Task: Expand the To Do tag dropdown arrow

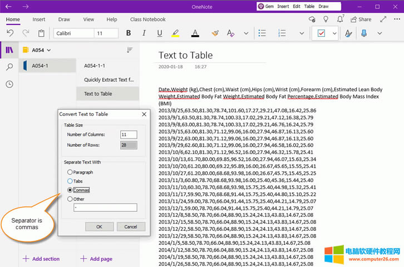Action: pos(334,33)
